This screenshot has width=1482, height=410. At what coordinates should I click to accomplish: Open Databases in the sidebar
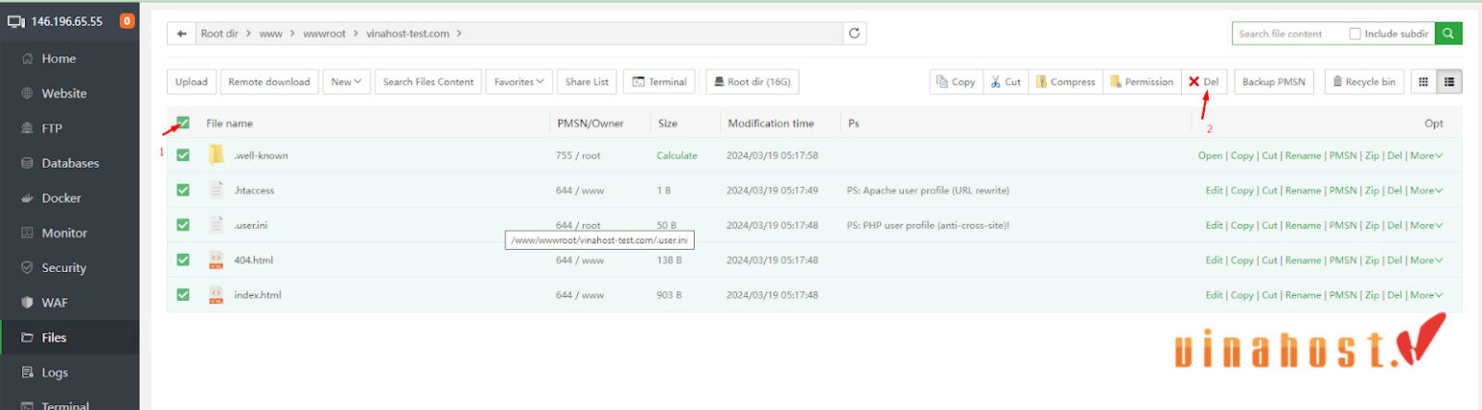point(69,163)
